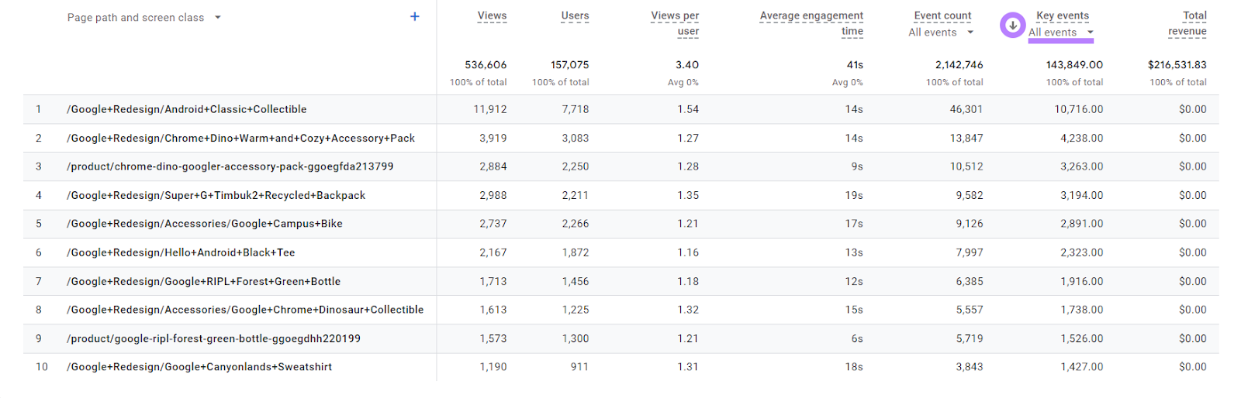The height and width of the screenshot is (398, 1241).
Task: Select the Chrome Dino Warm and Cozy row
Action: pyautogui.click(x=241, y=138)
